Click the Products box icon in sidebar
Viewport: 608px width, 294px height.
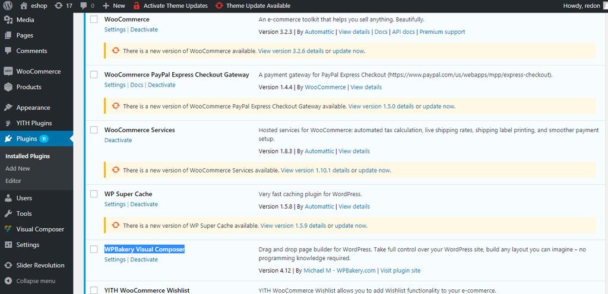tap(8, 87)
